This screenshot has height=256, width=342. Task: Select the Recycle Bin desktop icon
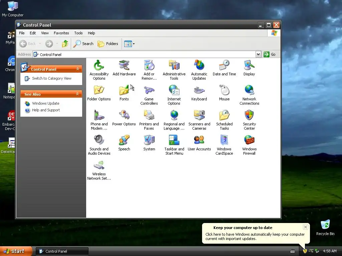click(325, 228)
